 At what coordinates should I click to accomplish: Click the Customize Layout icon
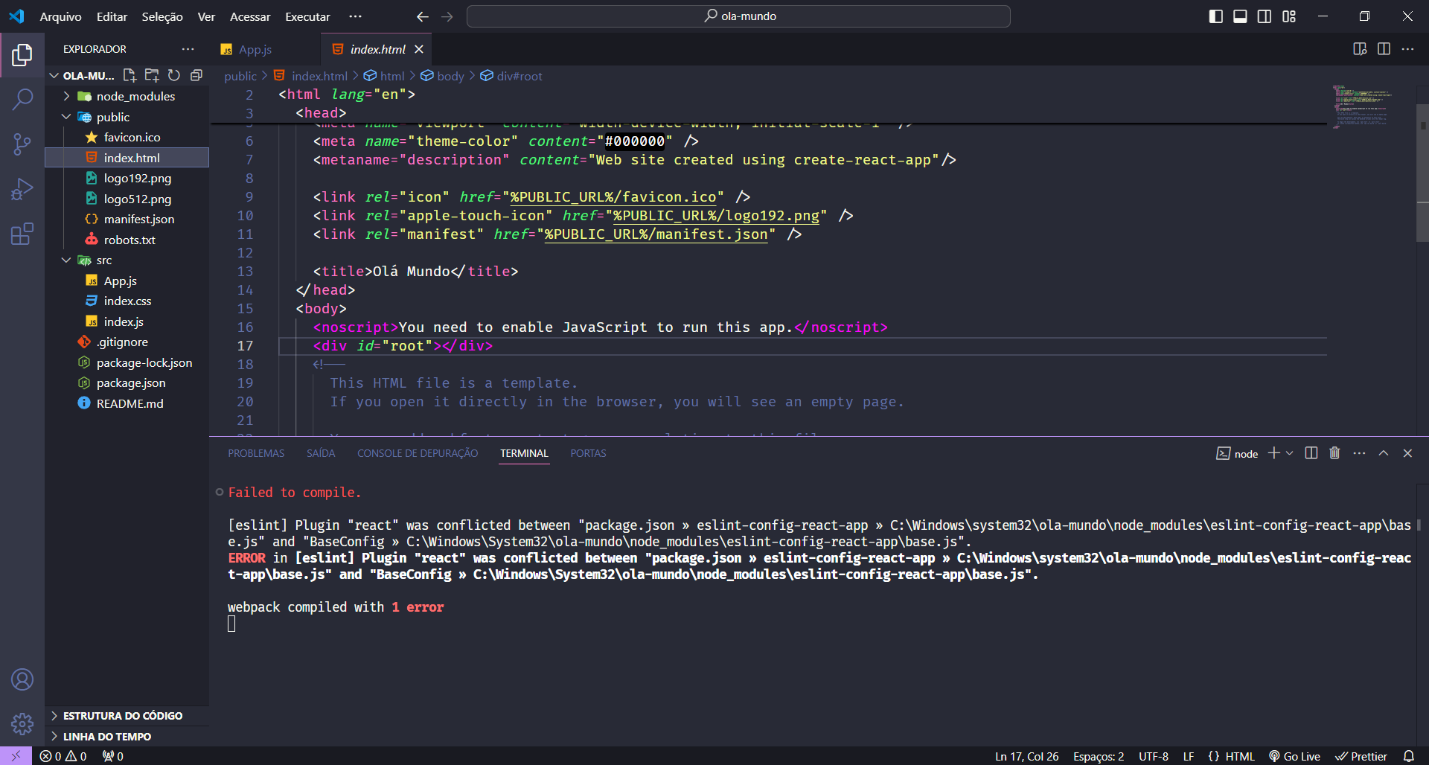(1289, 16)
